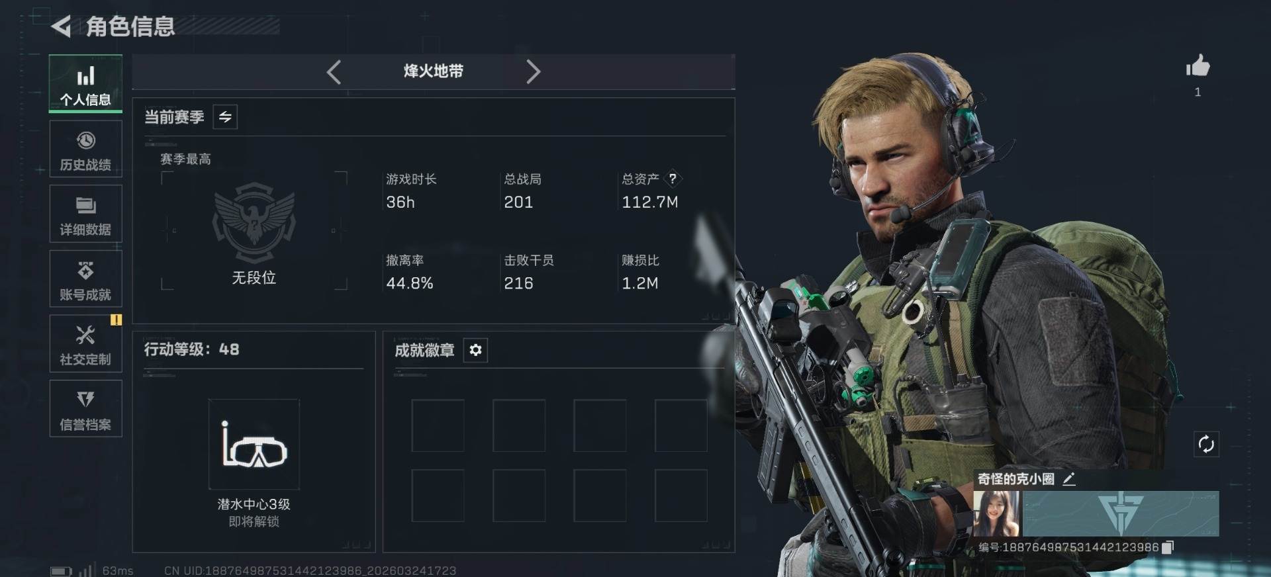Open the 历史战绩 sidebar tab

tap(85, 149)
